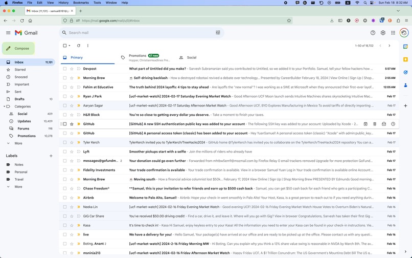The width and height of the screenshot is (412, 258).
Task: Tick the checkbox for Fahim at Educative email
Action: pyautogui.click(x=64, y=87)
